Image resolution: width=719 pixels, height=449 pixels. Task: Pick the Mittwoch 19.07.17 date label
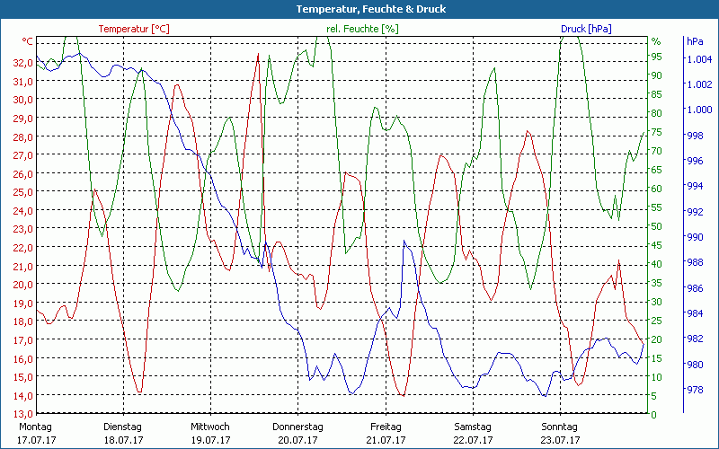coord(210,434)
